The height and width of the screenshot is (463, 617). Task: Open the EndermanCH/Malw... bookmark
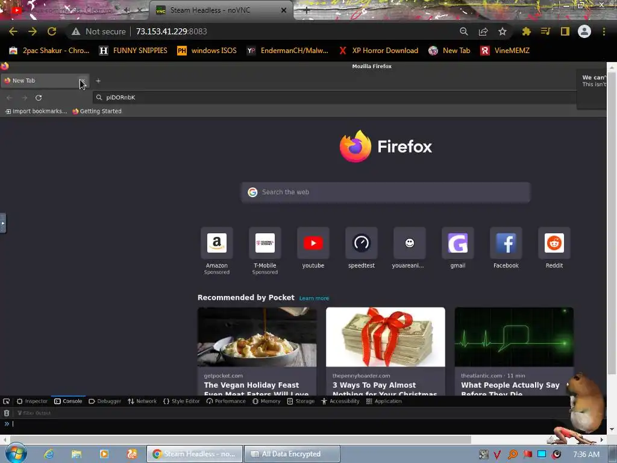tap(287, 51)
